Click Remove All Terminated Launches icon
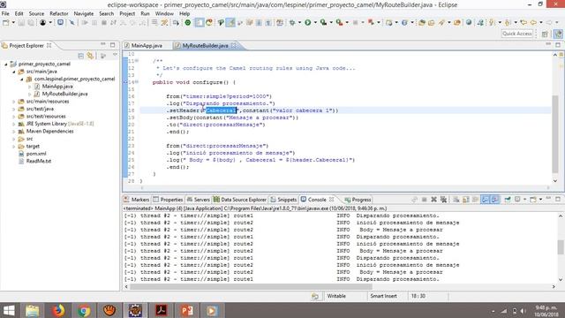565x318 pixels. click(443, 200)
